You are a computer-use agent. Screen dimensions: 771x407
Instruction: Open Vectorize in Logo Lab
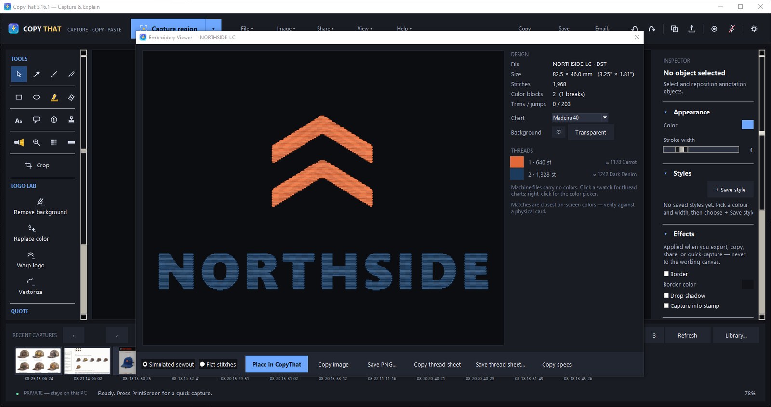(30, 286)
